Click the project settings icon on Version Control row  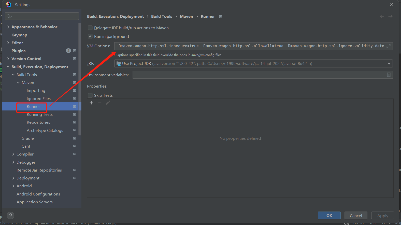[x=75, y=59]
